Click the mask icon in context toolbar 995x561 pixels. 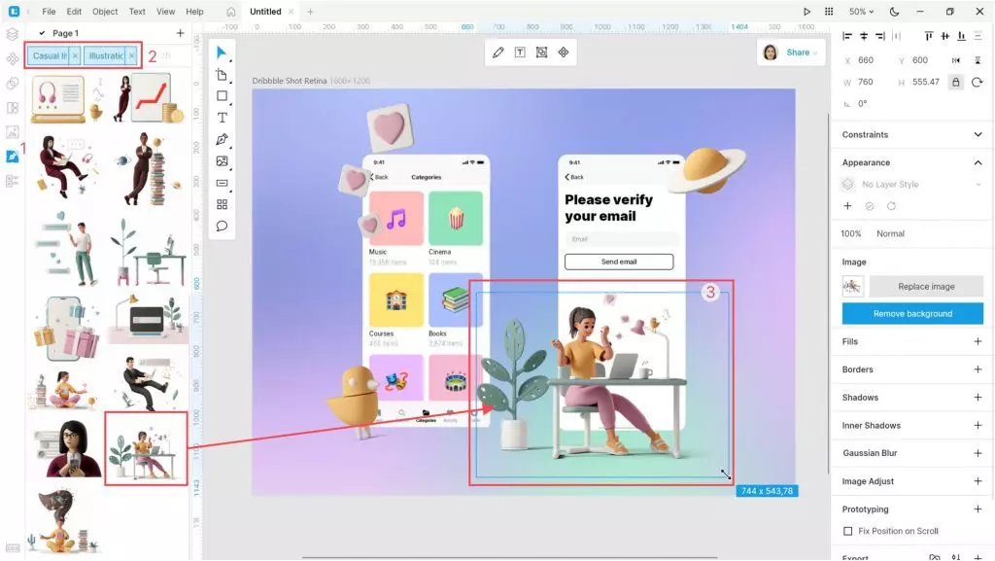click(x=541, y=53)
